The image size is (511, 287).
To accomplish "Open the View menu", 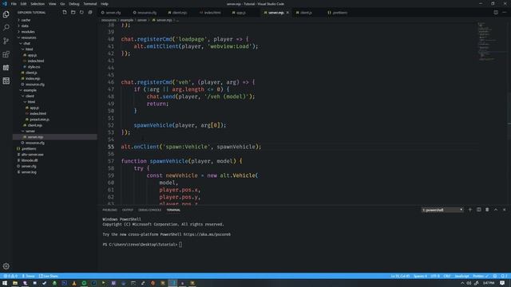I will pyautogui.click(x=52, y=4).
